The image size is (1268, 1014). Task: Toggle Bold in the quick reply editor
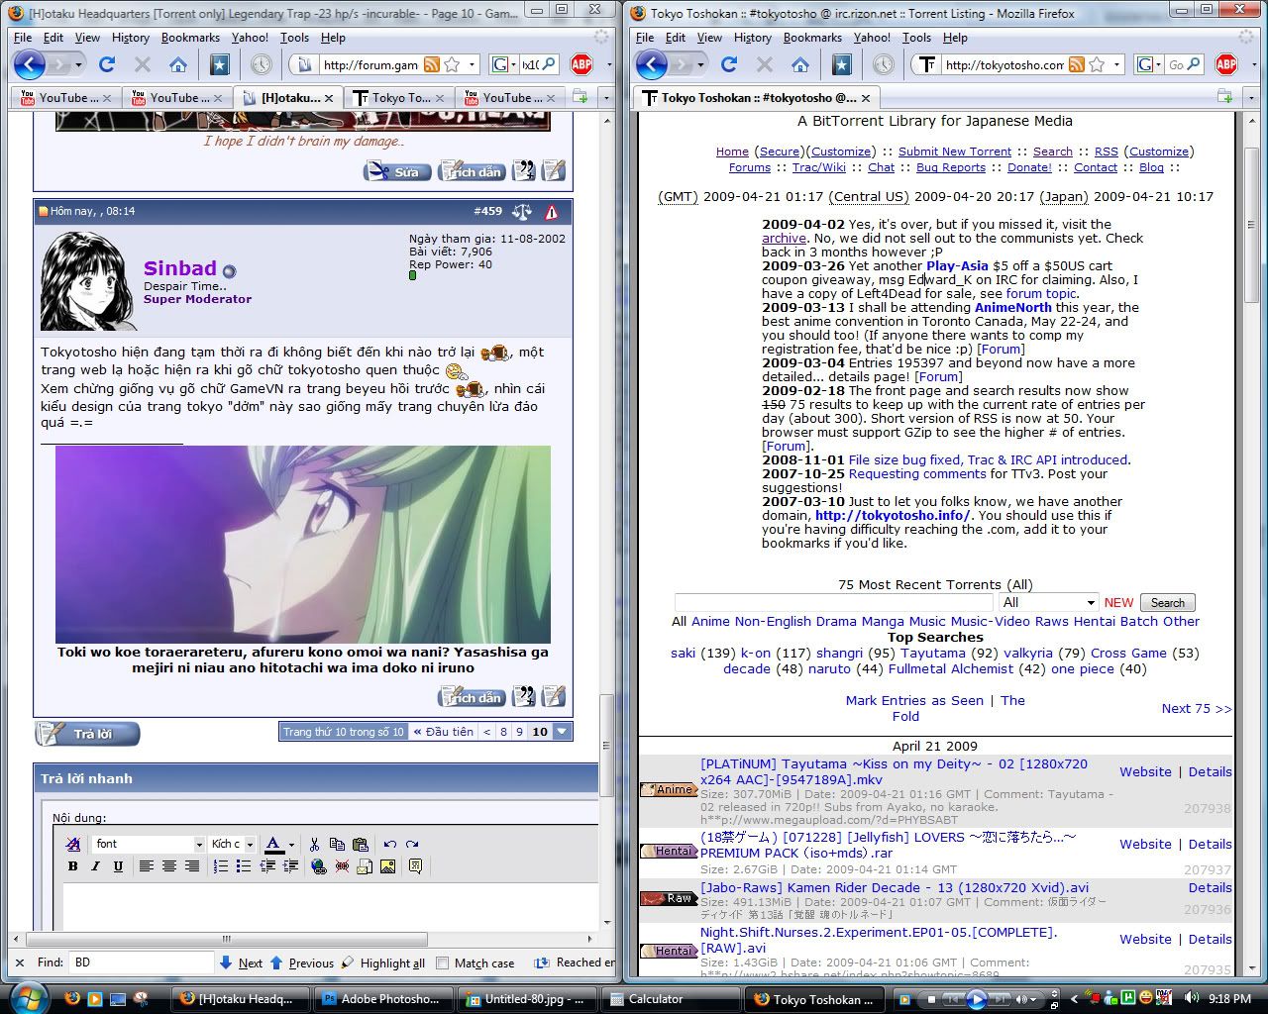click(72, 865)
